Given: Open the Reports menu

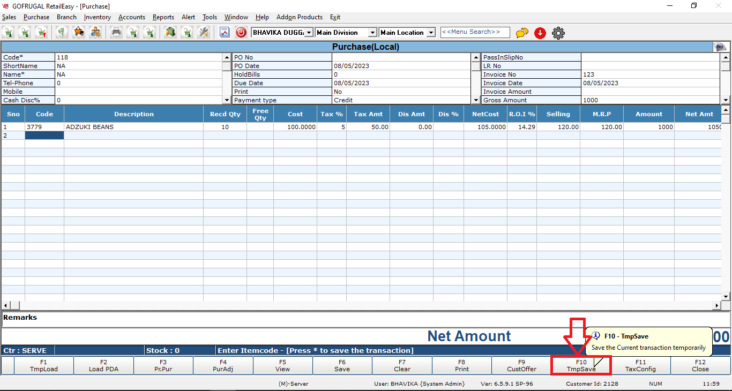Looking at the screenshot, I should pos(163,17).
